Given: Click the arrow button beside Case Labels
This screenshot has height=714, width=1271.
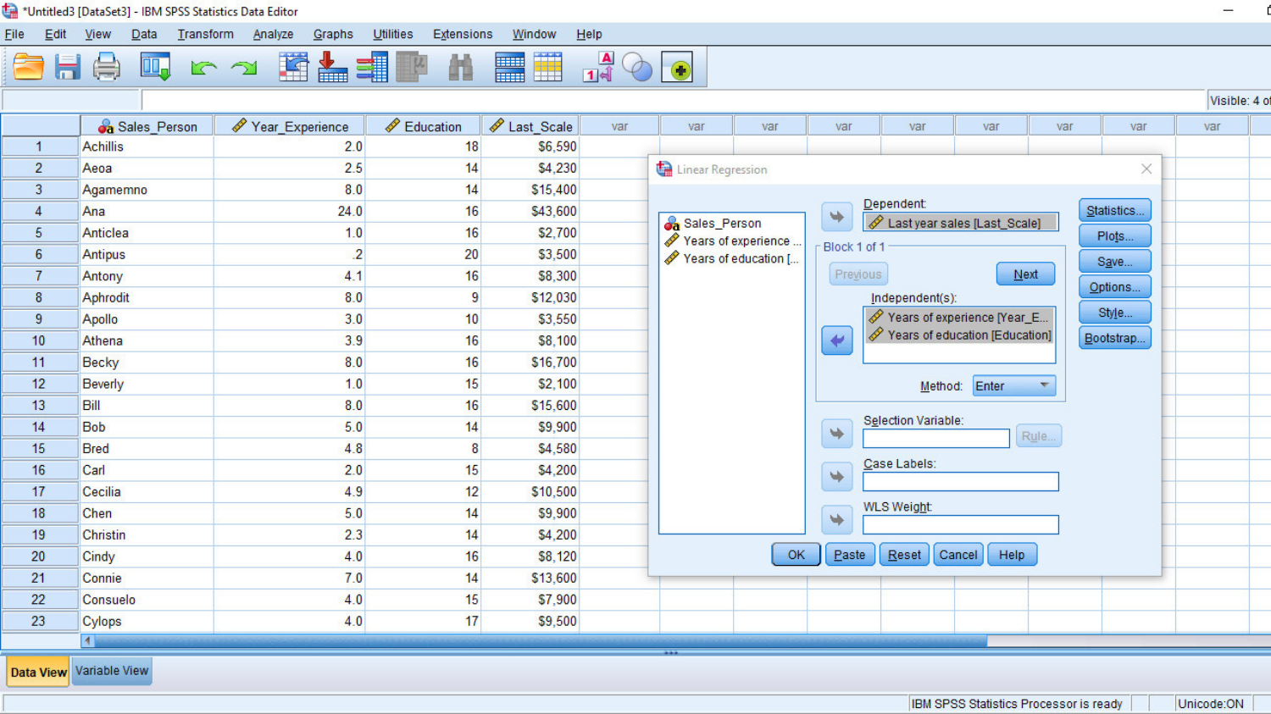Looking at the screenshot, I should pos(837,477).
